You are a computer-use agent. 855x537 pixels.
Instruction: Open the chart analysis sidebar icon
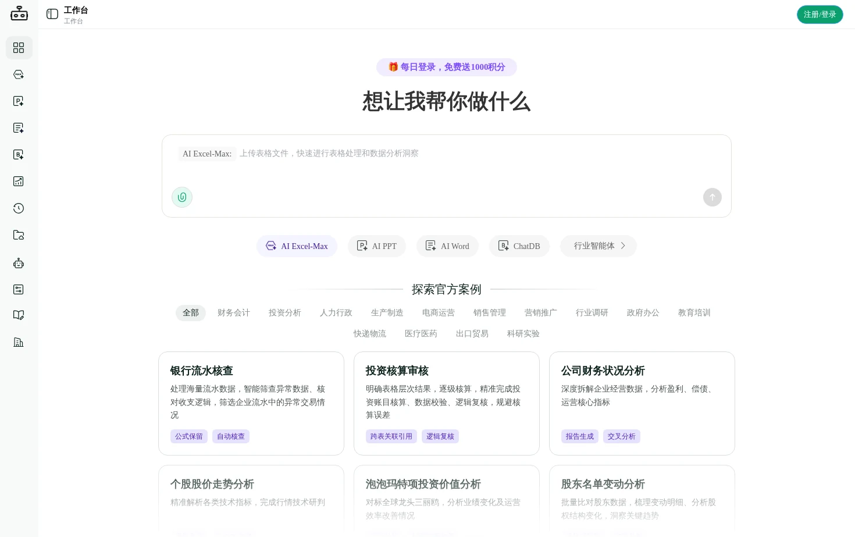(x=19, y=182)
